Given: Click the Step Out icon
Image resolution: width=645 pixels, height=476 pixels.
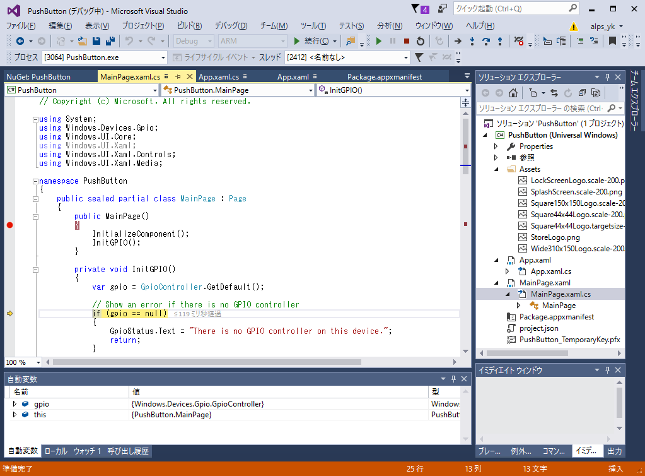Looking at the screenshot, I should 500,41.
